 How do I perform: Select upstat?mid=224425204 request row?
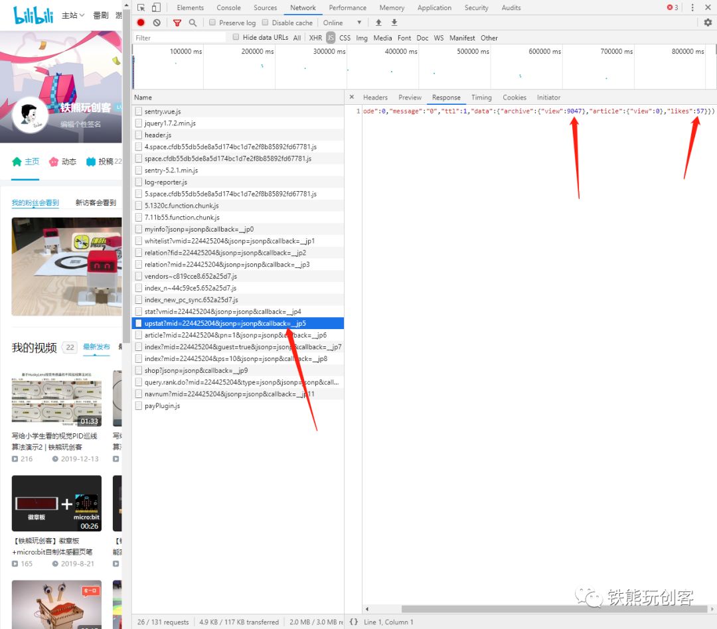click(x=238, y=324)
